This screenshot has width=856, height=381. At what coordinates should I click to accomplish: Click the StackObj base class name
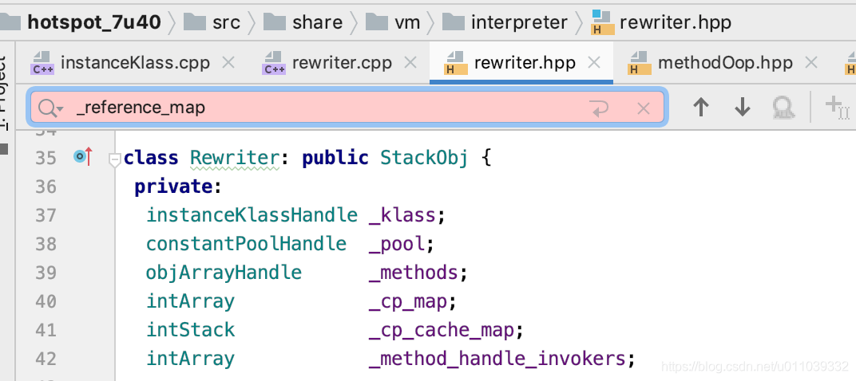point(424,158)
